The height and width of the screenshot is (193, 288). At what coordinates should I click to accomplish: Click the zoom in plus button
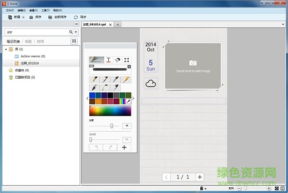tap(269, 188)
